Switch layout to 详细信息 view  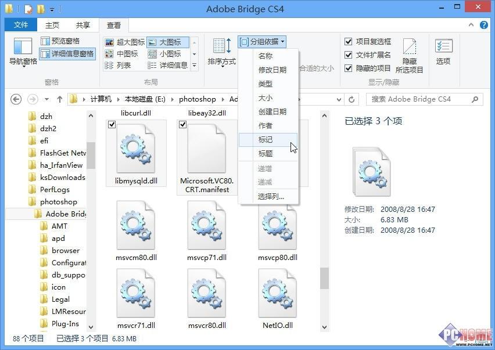point(168,65)
